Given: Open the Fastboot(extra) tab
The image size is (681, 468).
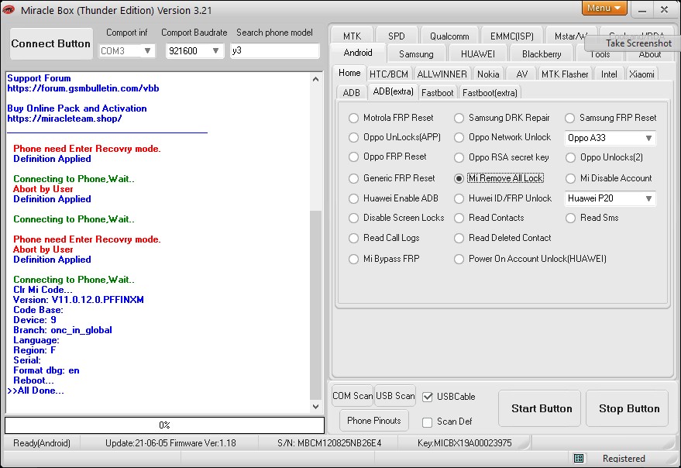Looking at the screenshot, I should [x=490, y=93].
